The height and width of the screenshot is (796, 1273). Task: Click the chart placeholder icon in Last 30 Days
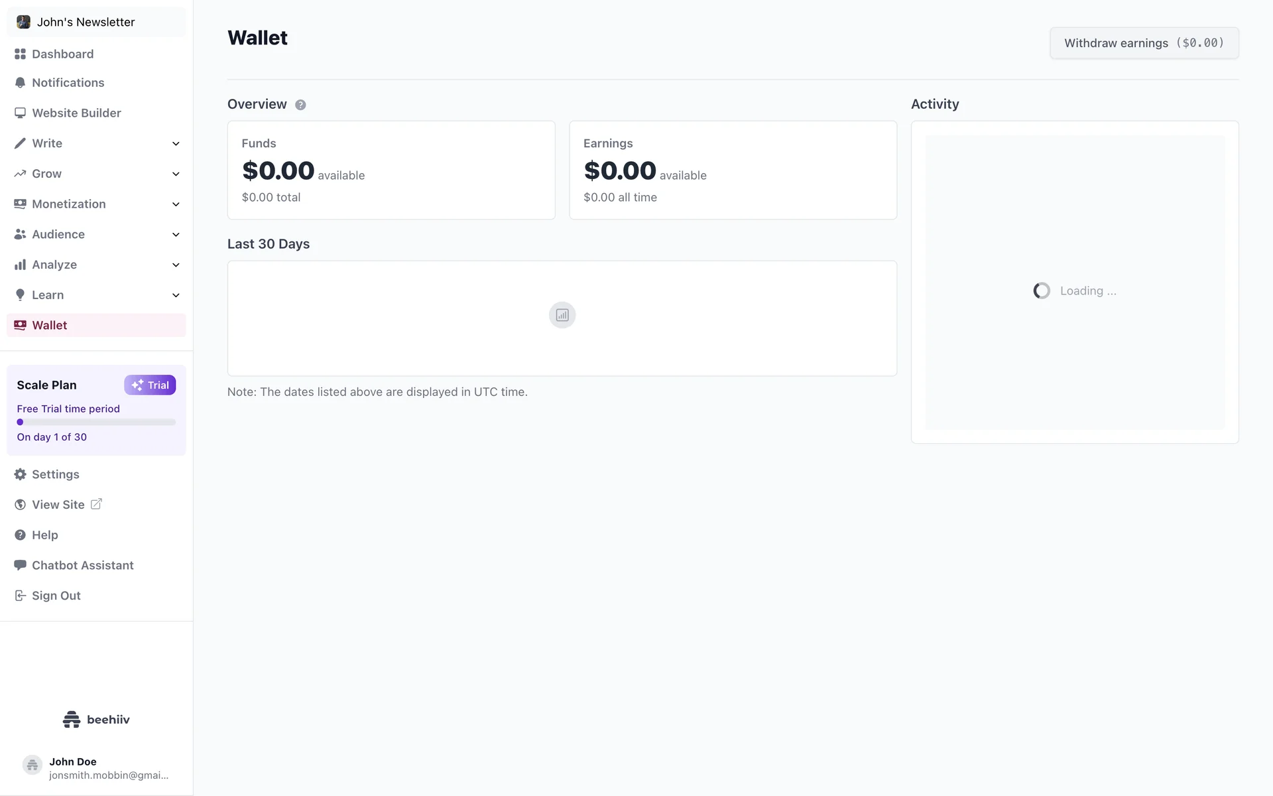click(562, 315)
